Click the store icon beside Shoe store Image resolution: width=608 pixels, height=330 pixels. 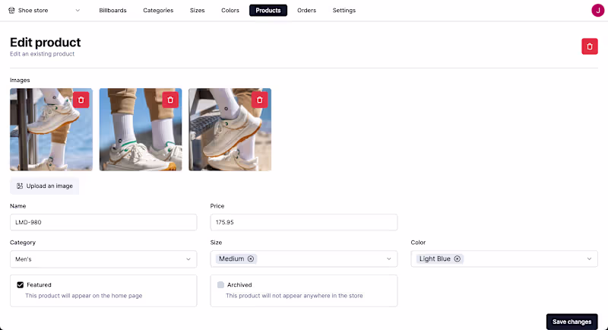tap(12, 11)
